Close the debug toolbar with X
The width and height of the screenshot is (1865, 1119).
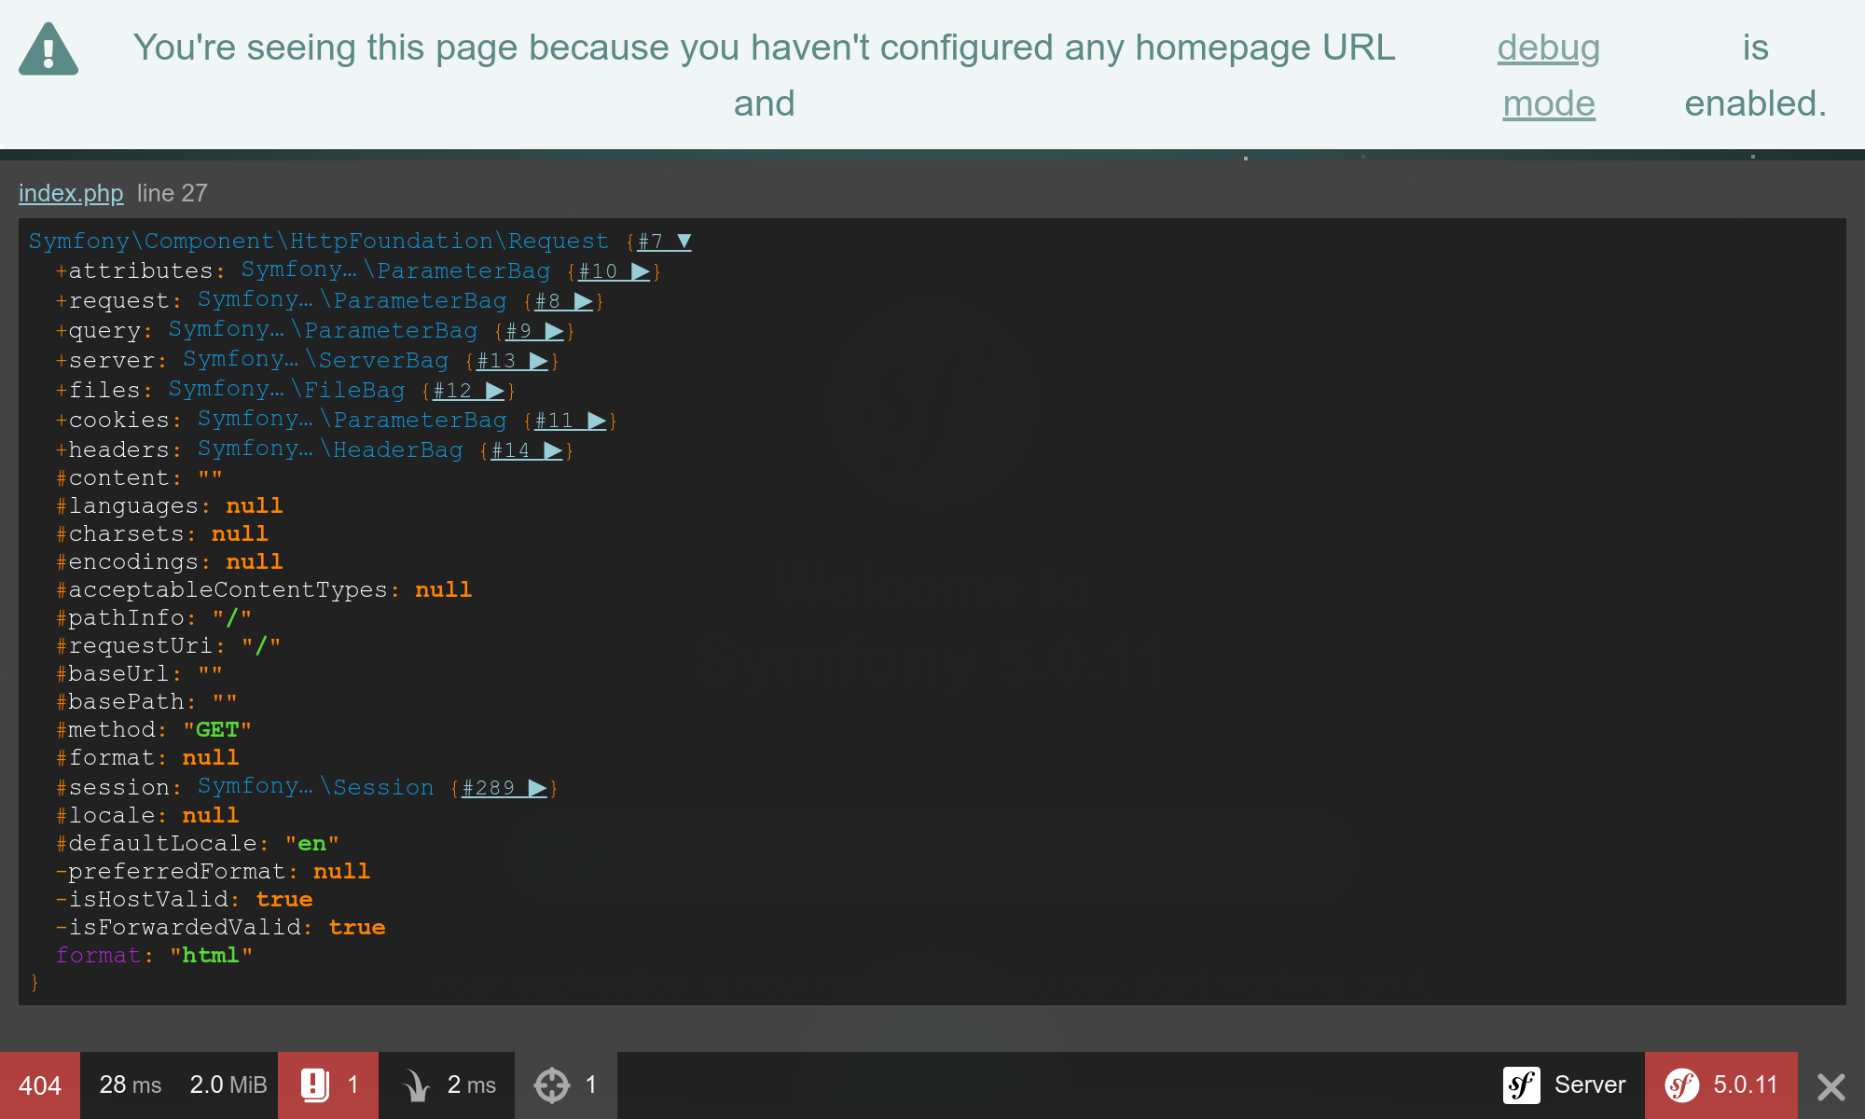(1831, 1086)
